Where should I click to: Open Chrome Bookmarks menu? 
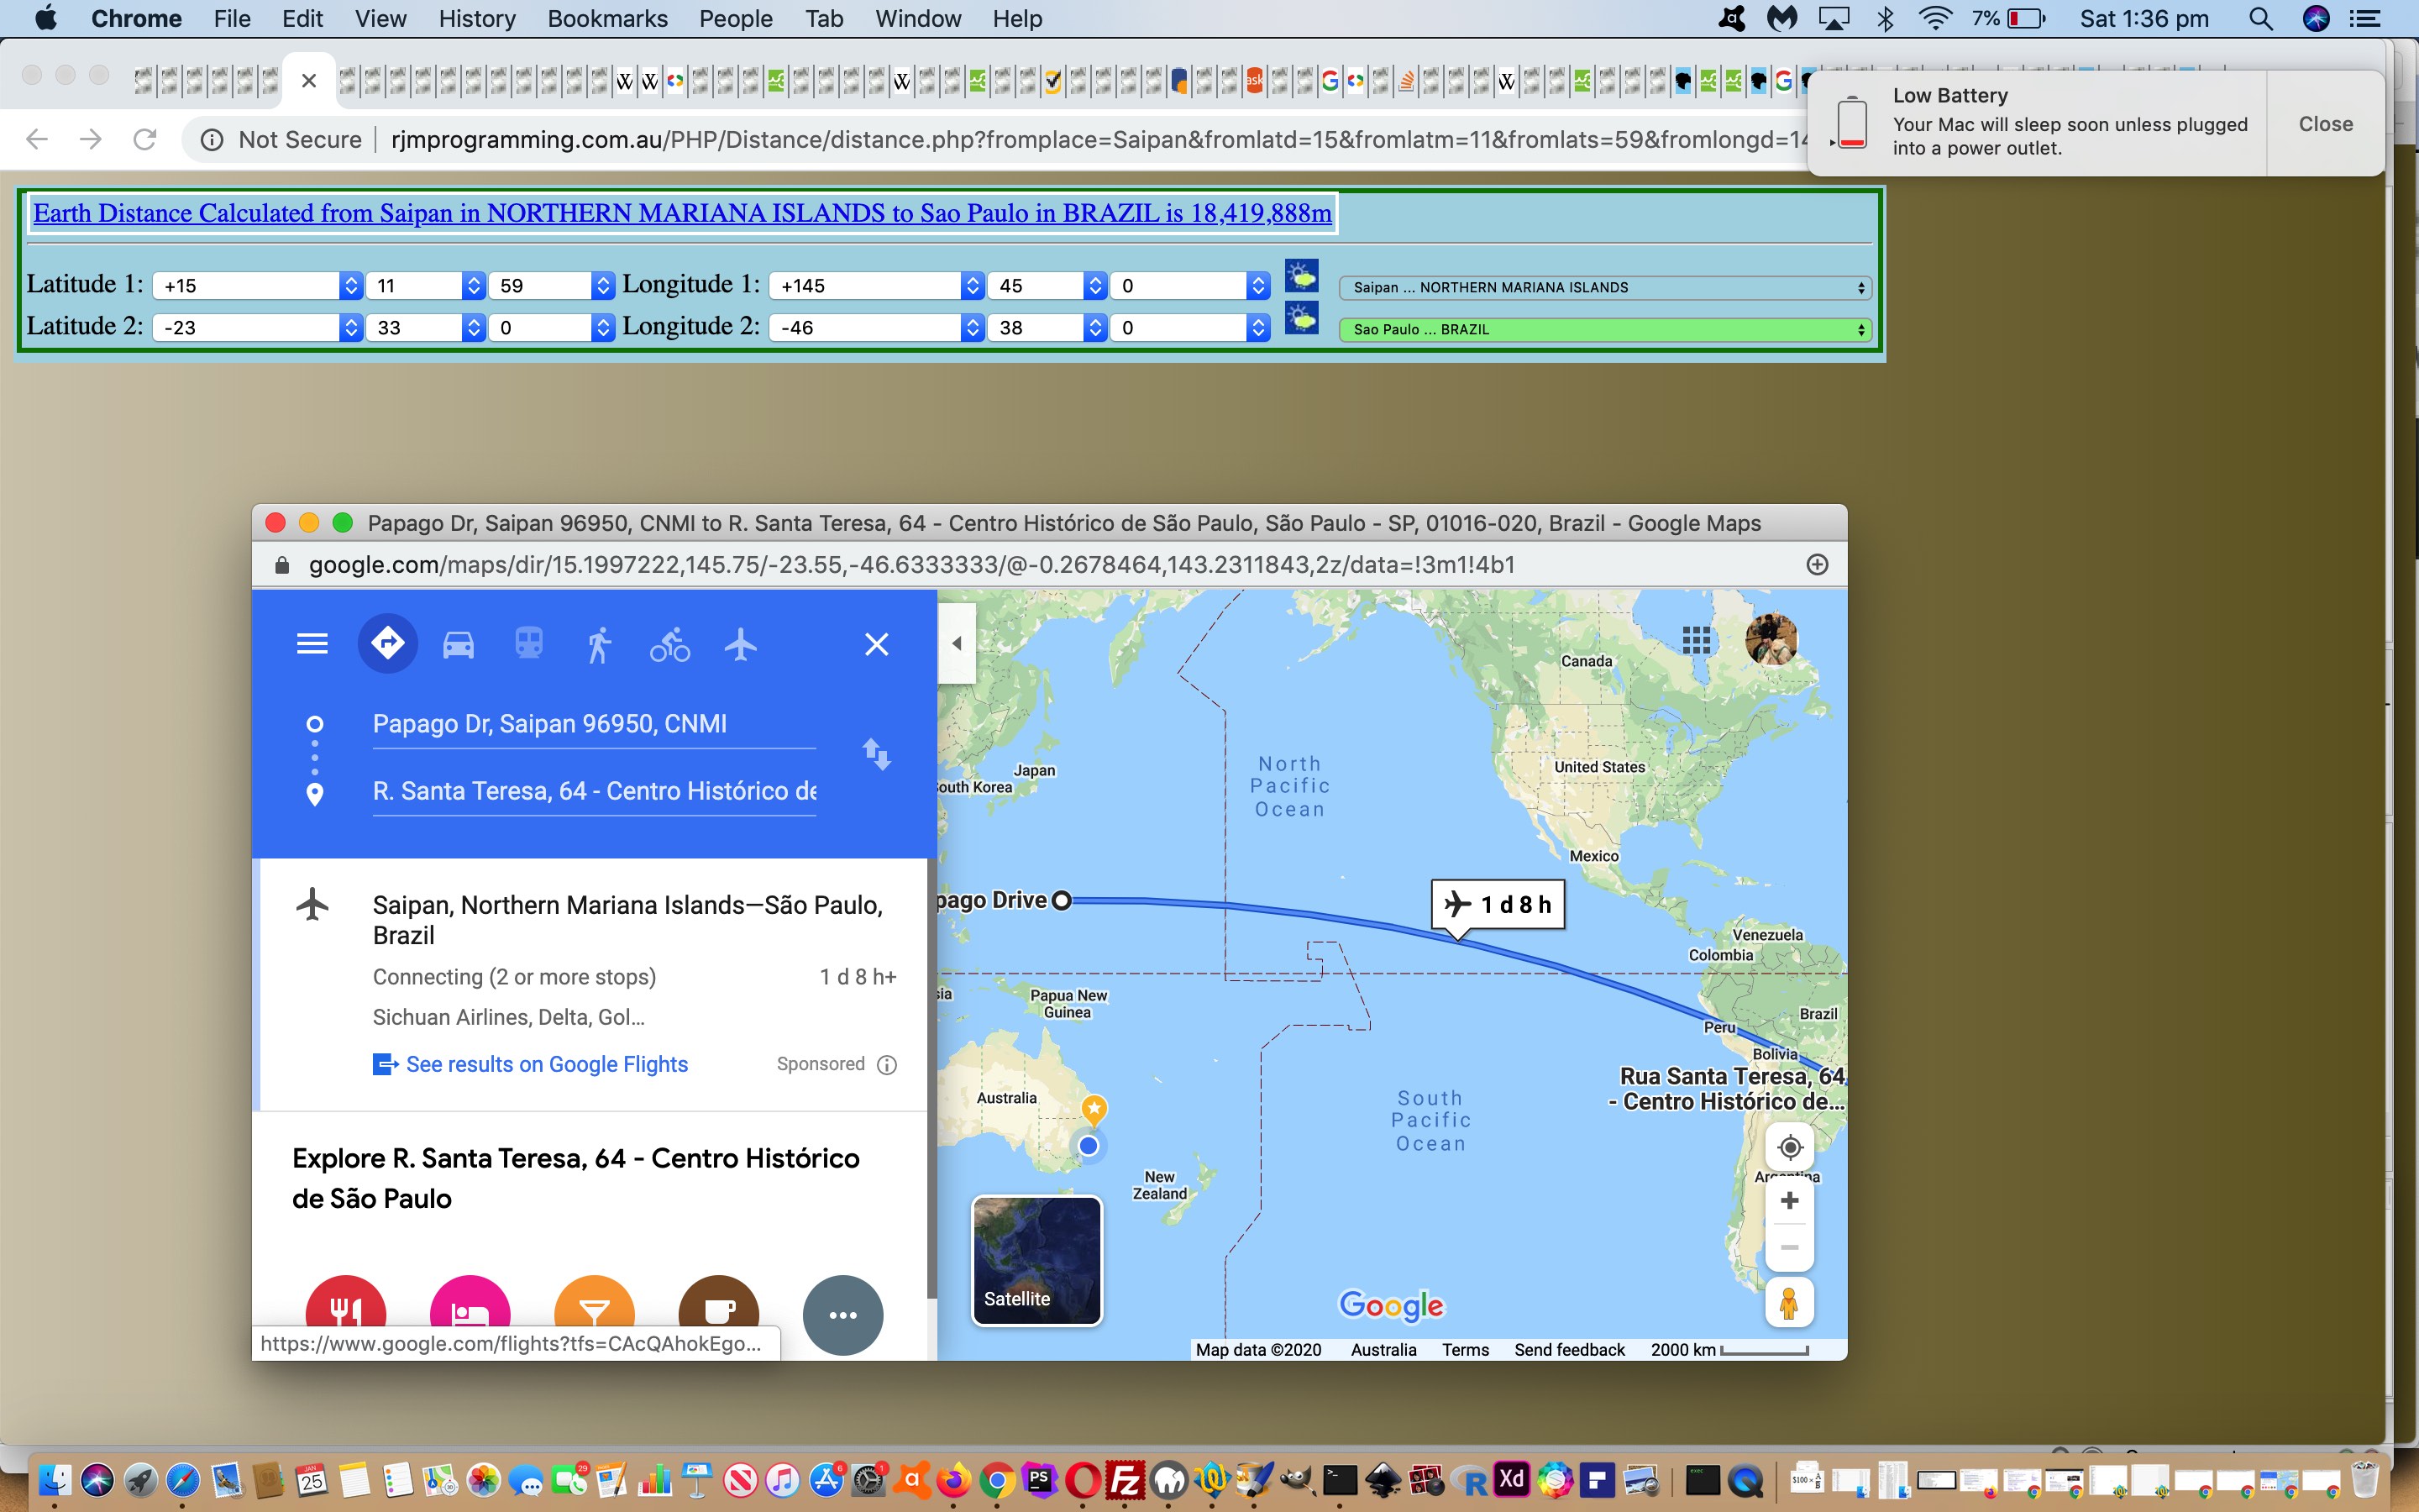[x=608, y=19]
